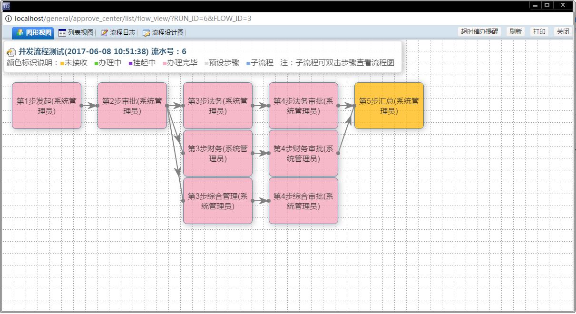Click the TD app icon in title bar

(6, 6)
